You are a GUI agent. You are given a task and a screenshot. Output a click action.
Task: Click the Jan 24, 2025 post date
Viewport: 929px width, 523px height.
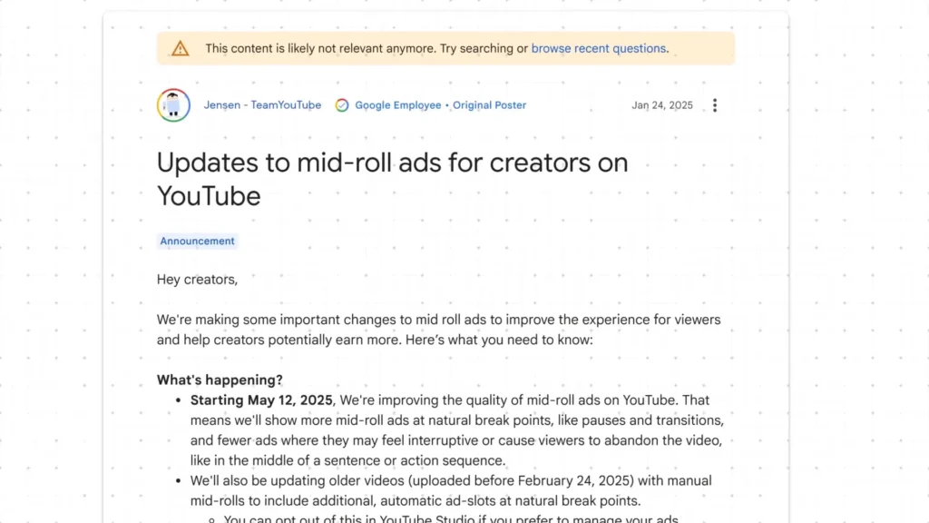click(661, 105)
